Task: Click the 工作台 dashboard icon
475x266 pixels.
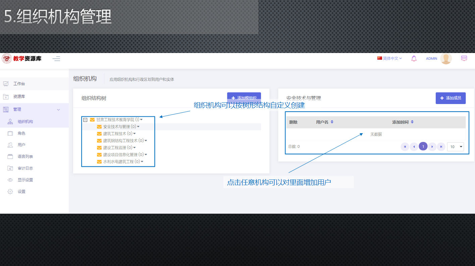Action: tap(6, 84)
